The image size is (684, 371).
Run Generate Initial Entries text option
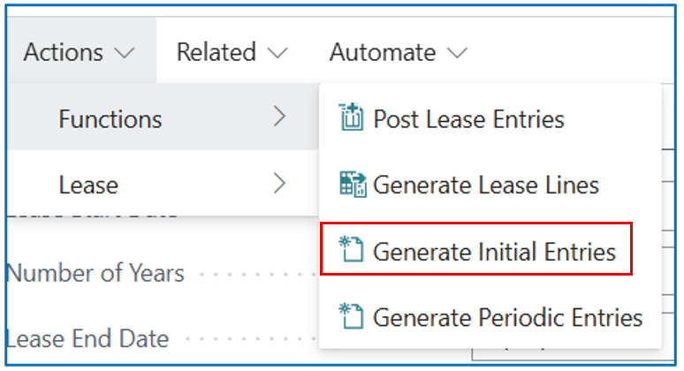(494, 251)
